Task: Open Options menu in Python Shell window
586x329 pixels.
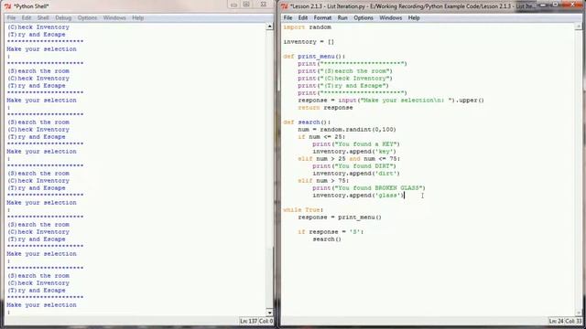Action: 88,18
